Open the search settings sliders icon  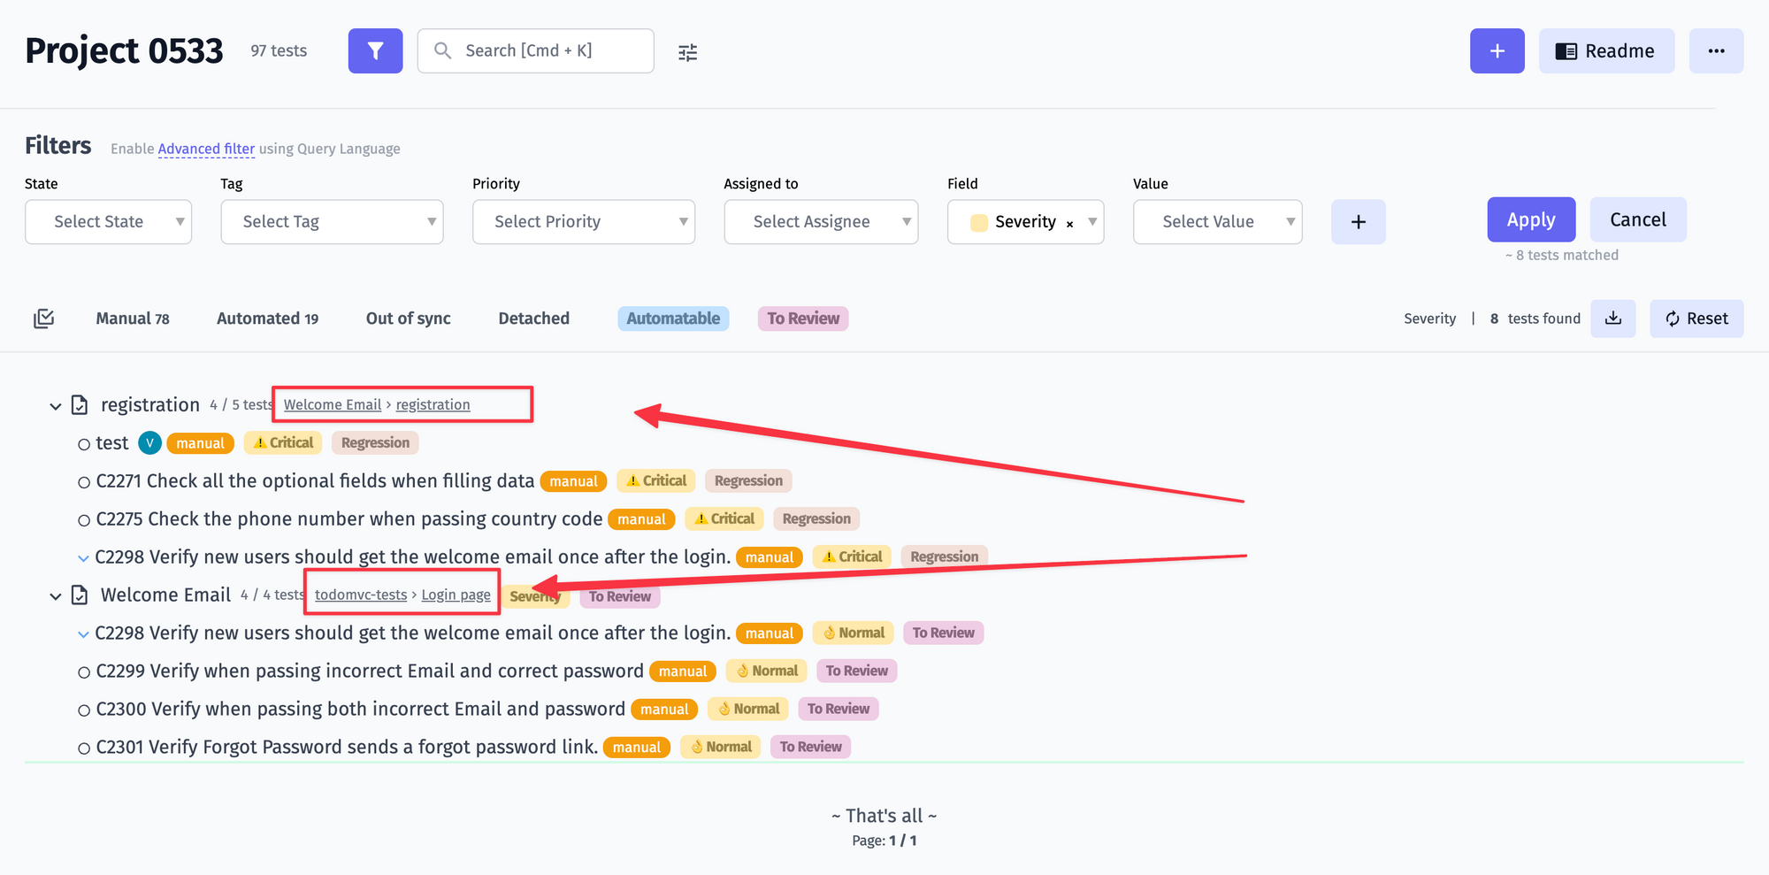pyautogui.click(x=687, y=52)
